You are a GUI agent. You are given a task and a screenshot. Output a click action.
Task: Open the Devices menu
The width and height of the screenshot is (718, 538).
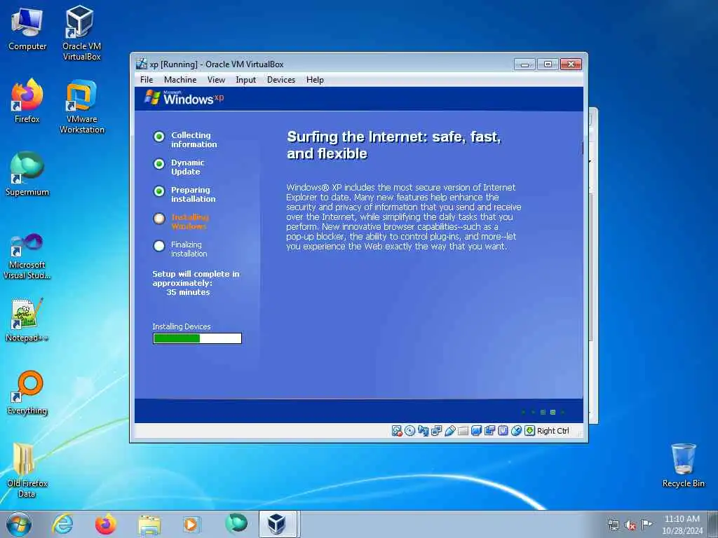click(x=281, y=80)
